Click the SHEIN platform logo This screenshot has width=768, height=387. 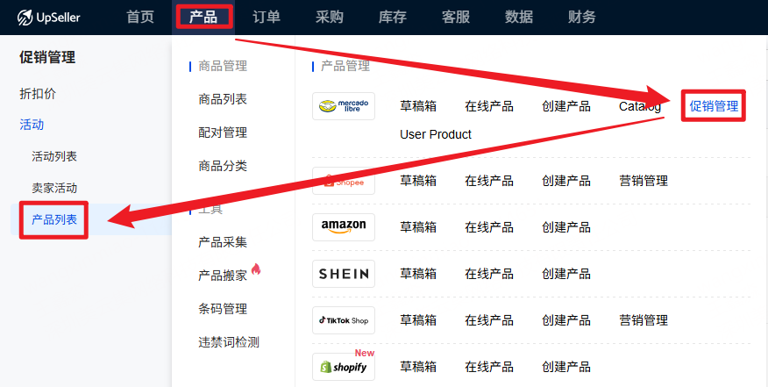[x=344, y=274]
